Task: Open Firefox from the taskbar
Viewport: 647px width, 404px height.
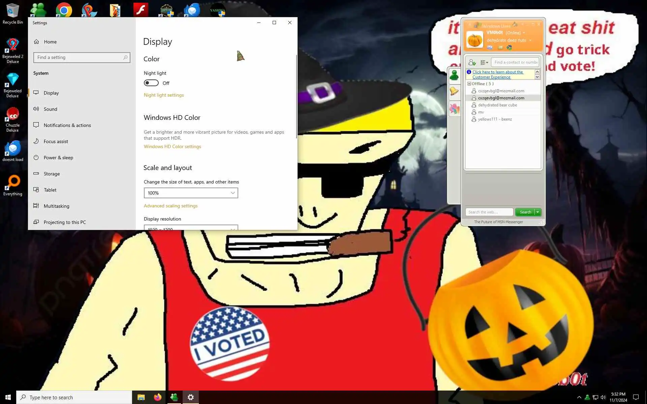Action: click(157, 397)
